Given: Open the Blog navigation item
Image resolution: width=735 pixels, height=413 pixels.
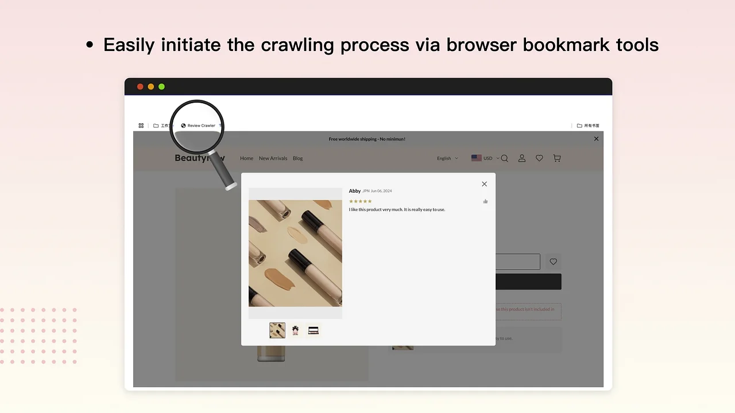Looking at the screenshot, I should [297, 158].
